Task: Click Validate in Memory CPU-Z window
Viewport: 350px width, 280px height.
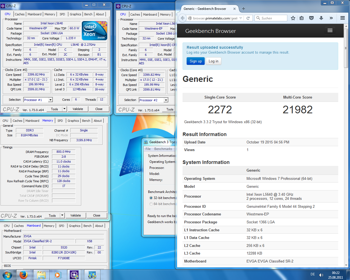Action: click(76, 215)
